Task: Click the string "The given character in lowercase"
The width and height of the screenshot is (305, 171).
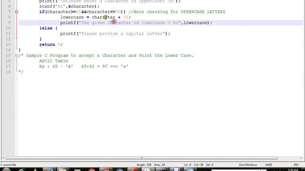Action: coord(130,23)
